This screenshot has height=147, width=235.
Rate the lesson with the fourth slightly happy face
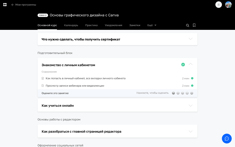pyautogui.click(x=187, y=93)
